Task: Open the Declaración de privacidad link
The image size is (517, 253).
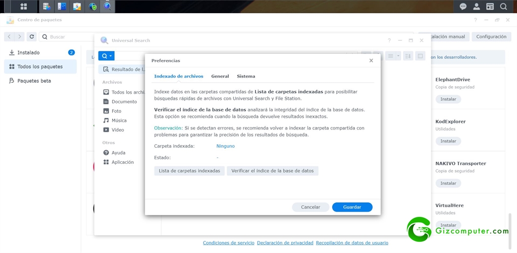Action: tap(285, 243)
